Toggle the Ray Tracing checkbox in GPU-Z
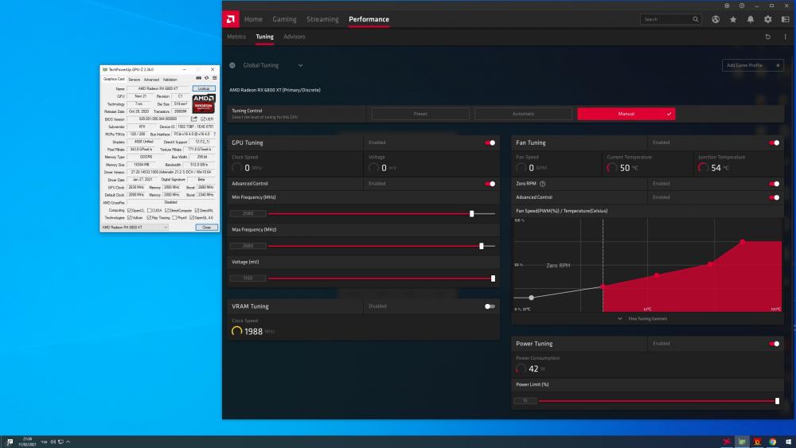This screenshot has height=448, width=796. [149, 218]
